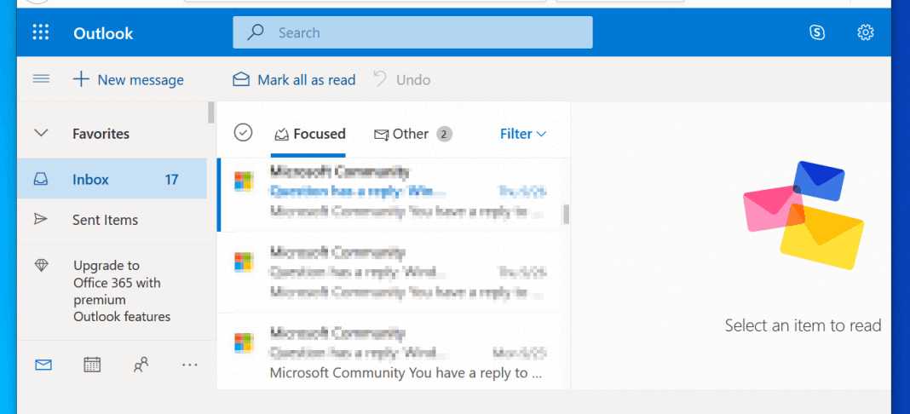910x414 pixels.
Task: Click the folder pane scrollbar
Action: [212, 112]
